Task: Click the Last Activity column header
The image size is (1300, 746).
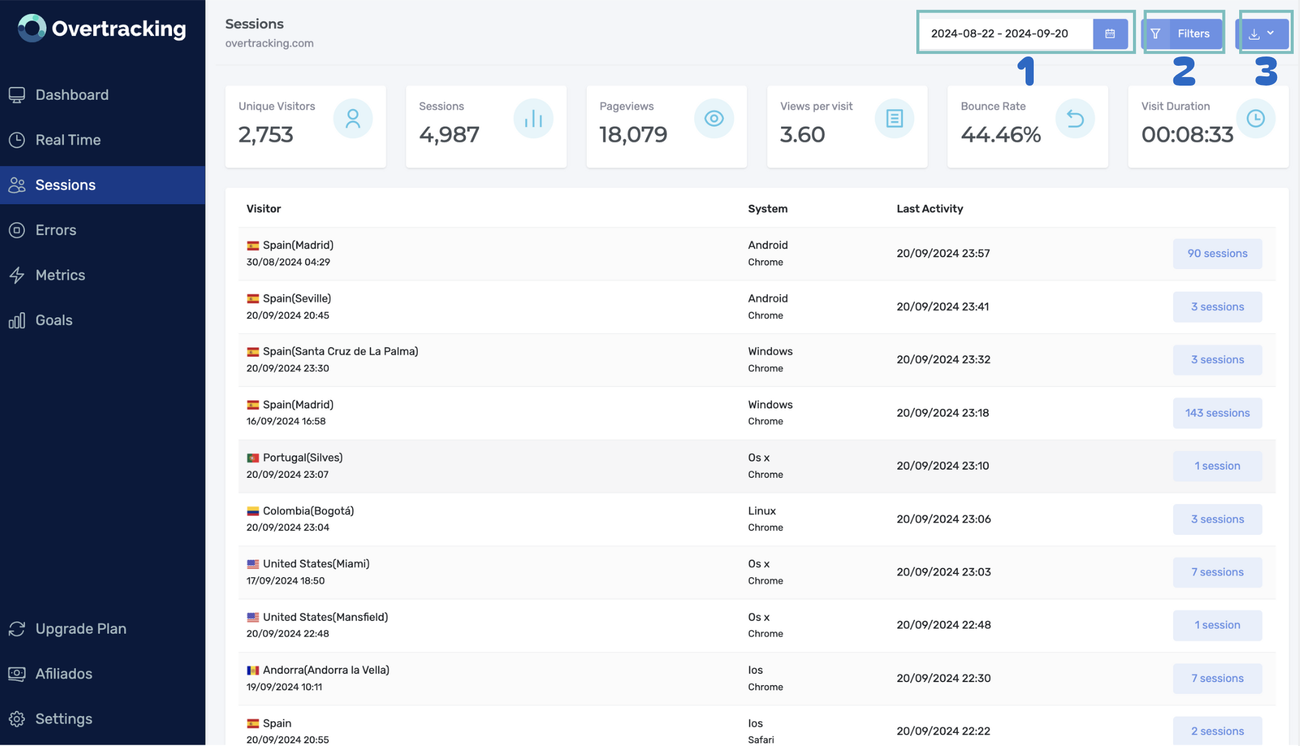Action: click(x=929, y=209)
